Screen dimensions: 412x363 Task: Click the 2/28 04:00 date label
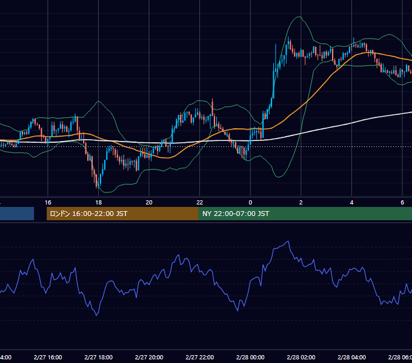(x=351, y=357)
